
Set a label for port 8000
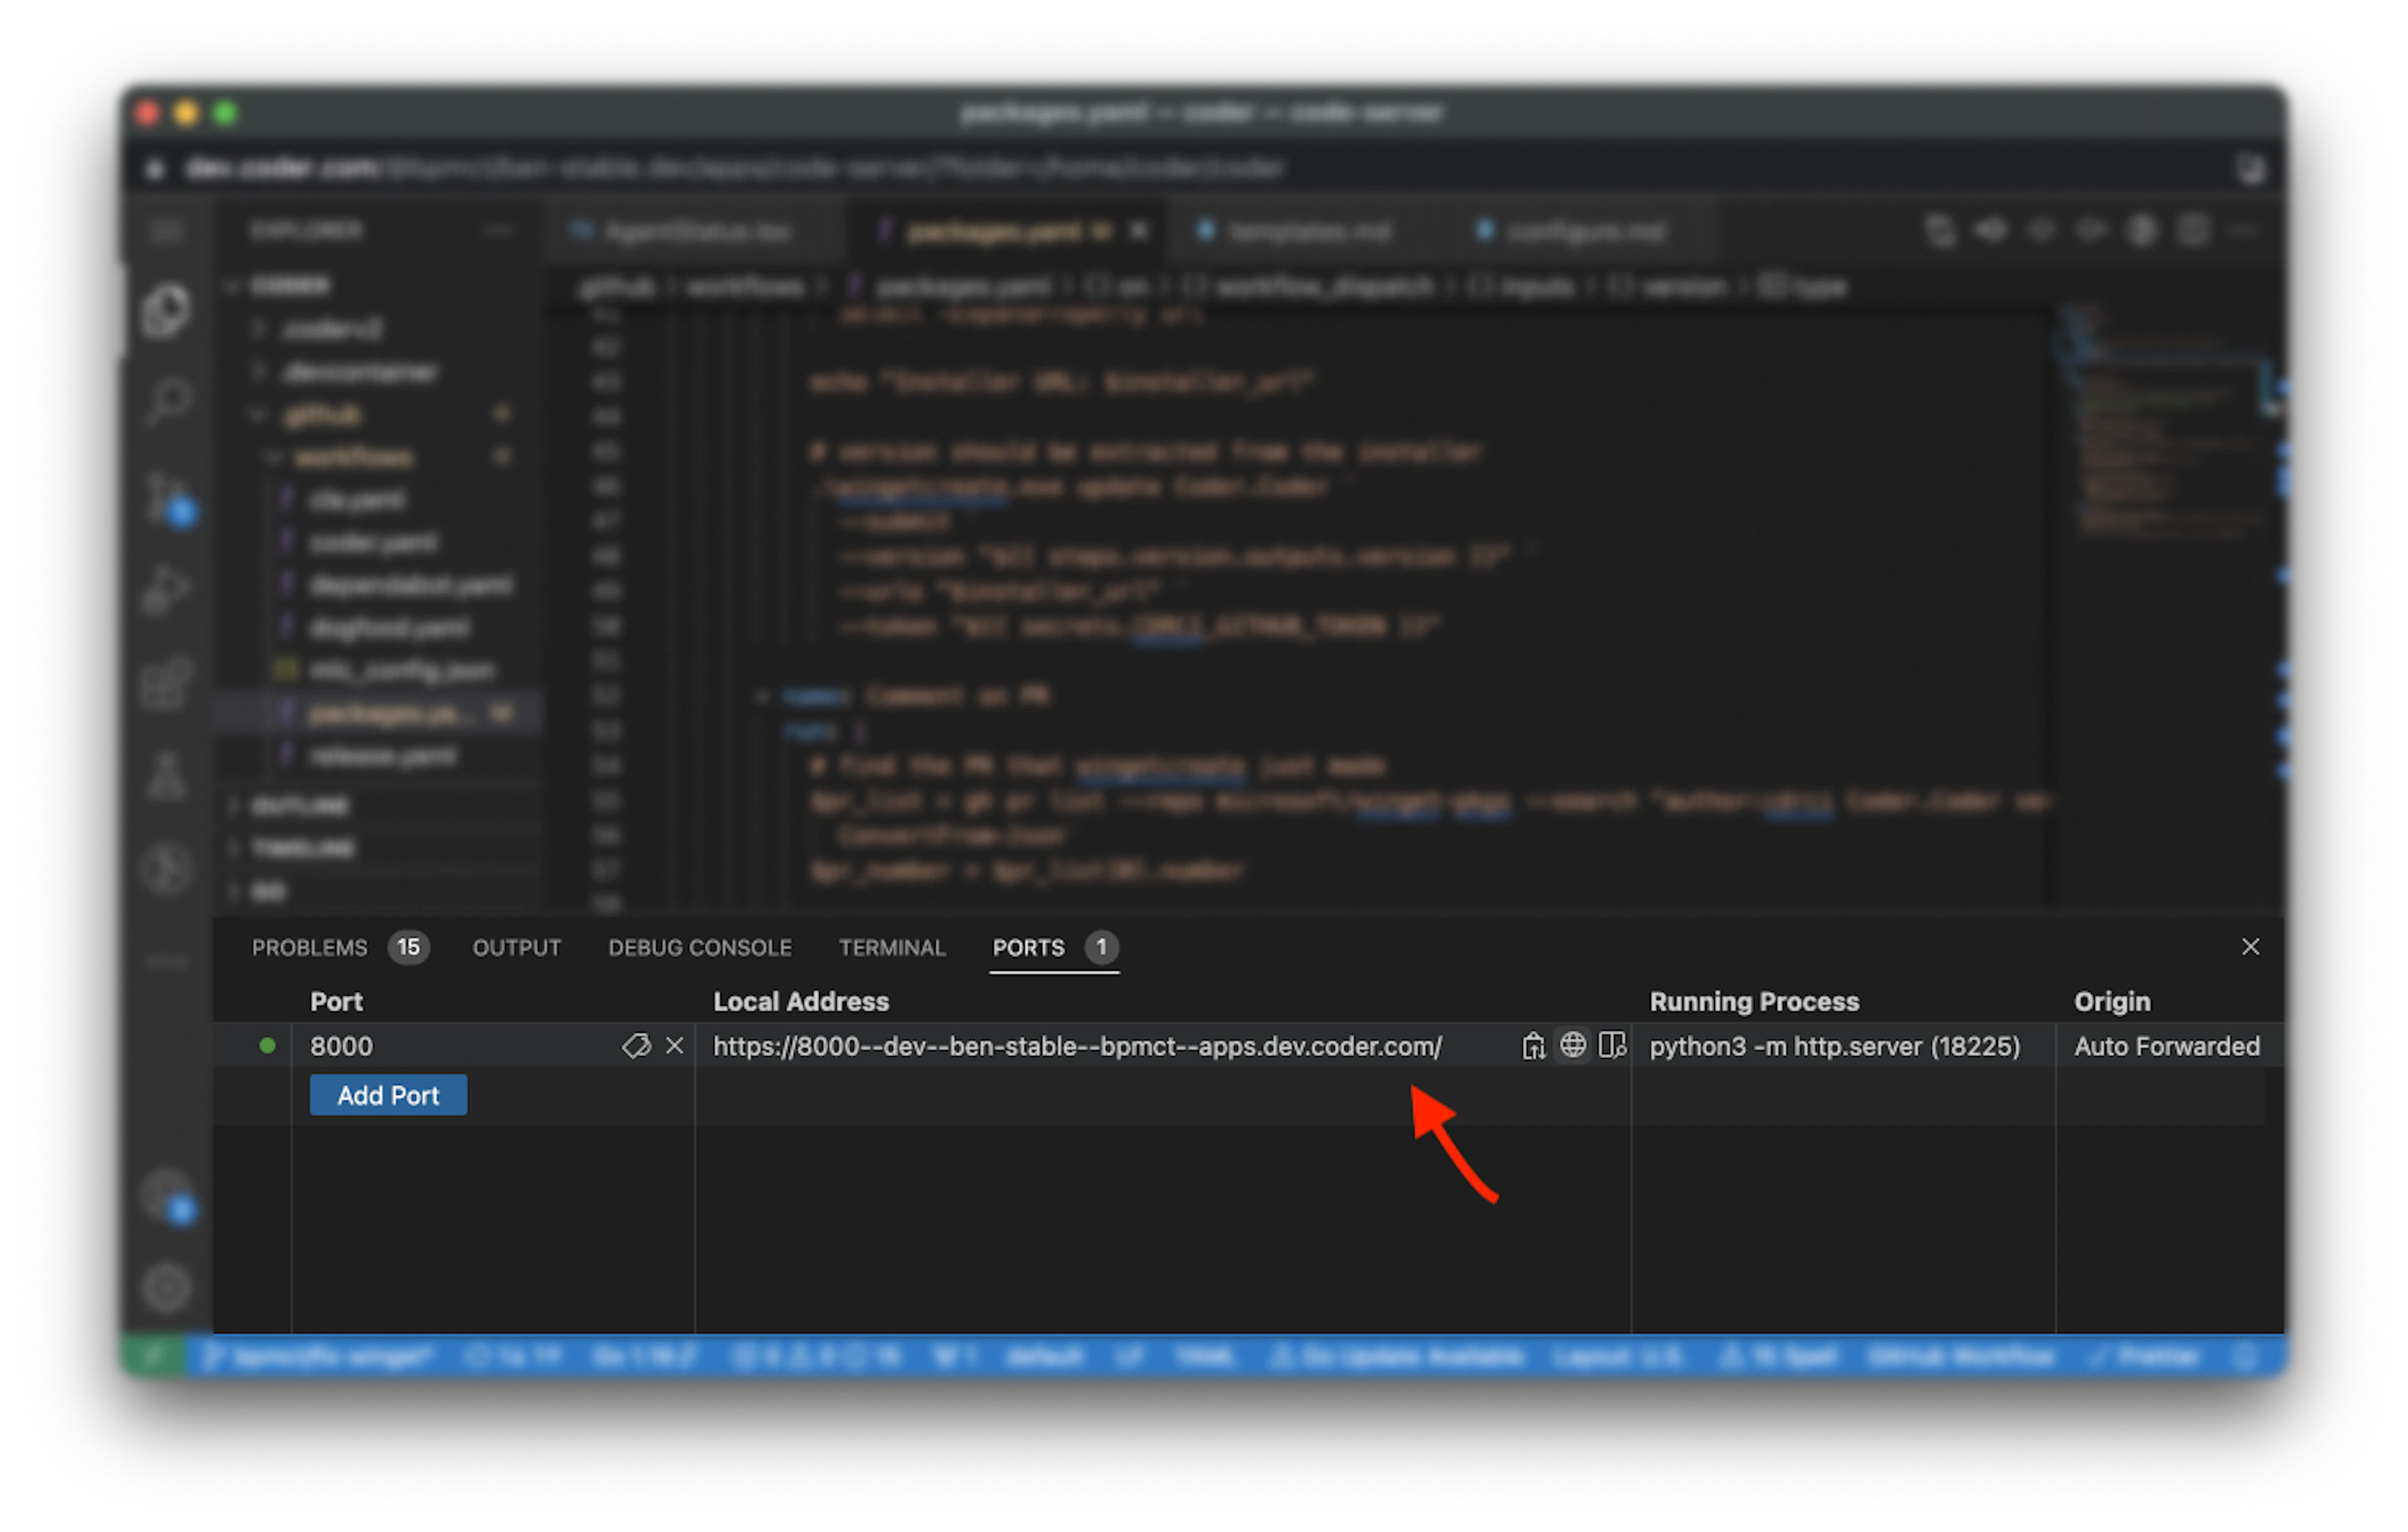(x=636, y=1046)
